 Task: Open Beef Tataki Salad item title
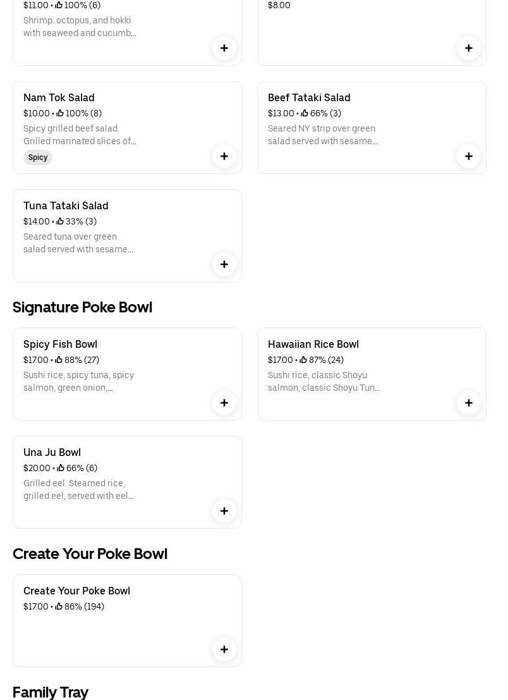309,97
